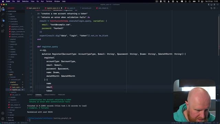Open the Explorer view in activity bar
The image size is (220, 124).
3,9
